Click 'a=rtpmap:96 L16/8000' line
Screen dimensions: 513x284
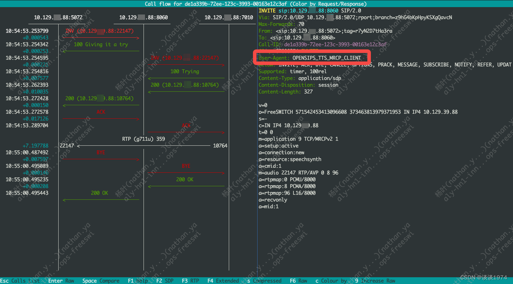tap(287, 193)
